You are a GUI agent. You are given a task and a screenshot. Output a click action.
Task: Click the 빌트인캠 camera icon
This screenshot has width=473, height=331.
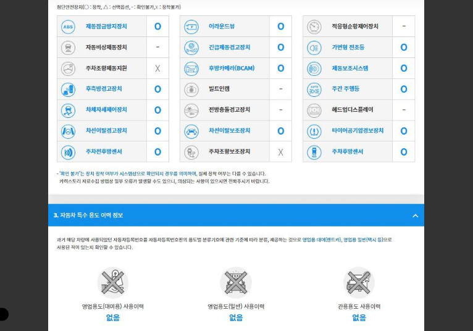[x=191, y=90]
